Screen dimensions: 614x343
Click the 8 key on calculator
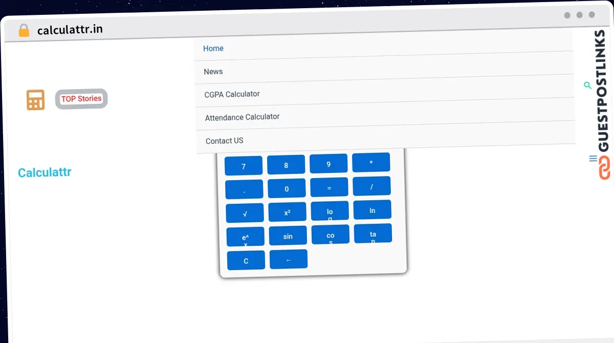coord(286,165)
